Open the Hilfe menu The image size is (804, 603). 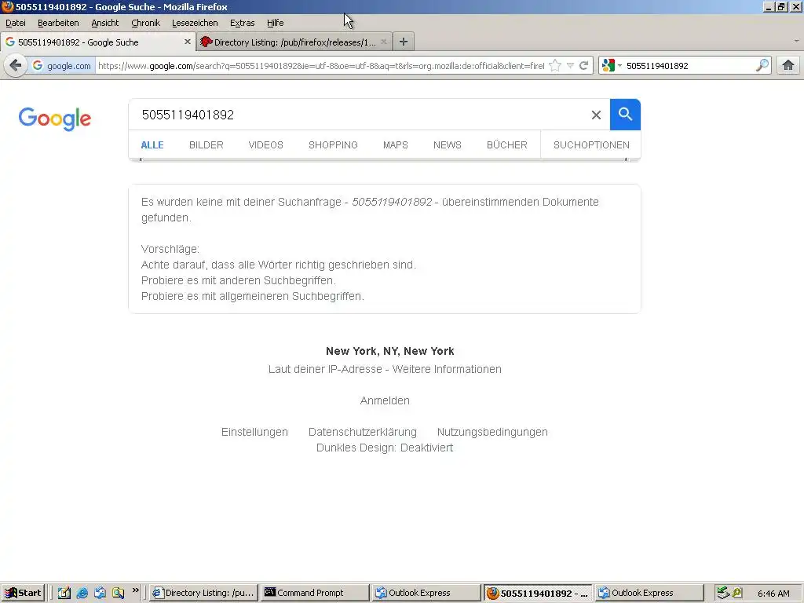(x=275, y=23)
